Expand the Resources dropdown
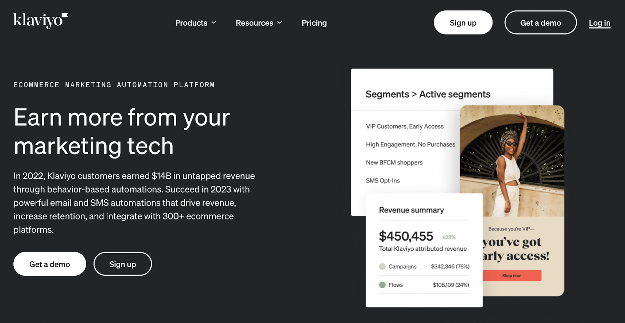Viewport: 625px width, 323px height. coord(259,23)
